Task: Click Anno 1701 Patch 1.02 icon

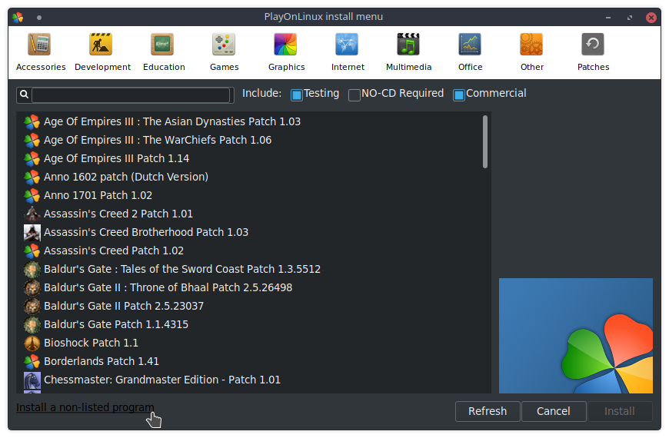Action: coord(32,195)
